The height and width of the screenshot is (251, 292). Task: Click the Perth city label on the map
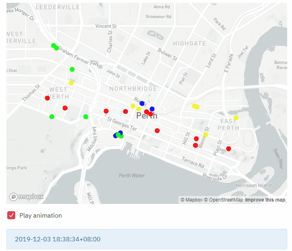[147, 116]
